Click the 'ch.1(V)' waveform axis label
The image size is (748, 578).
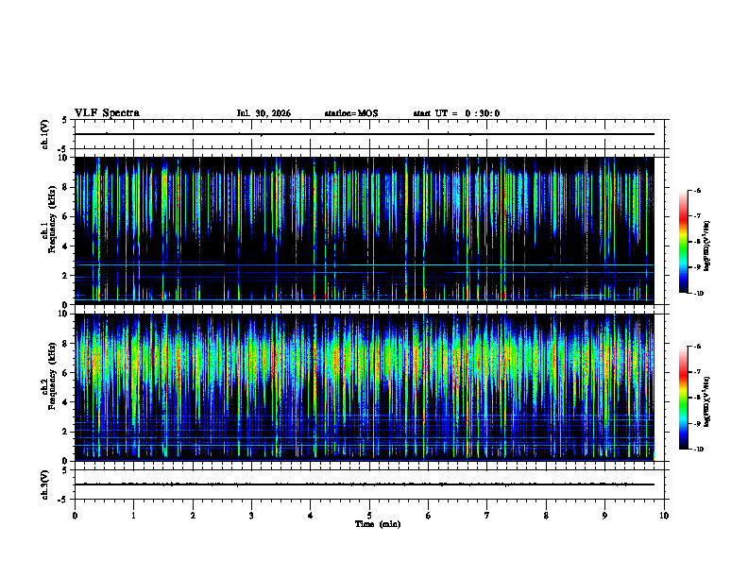tap(45, 134)
